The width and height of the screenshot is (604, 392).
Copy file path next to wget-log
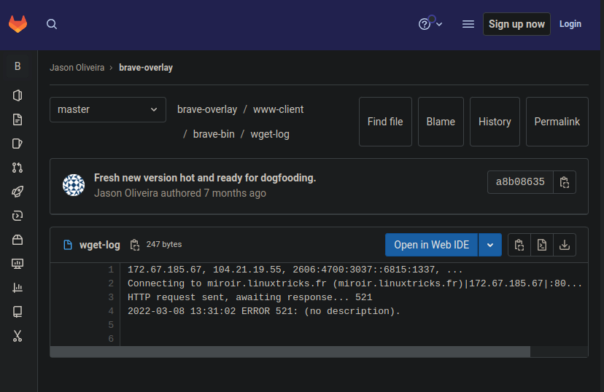(x=134, y=245)
